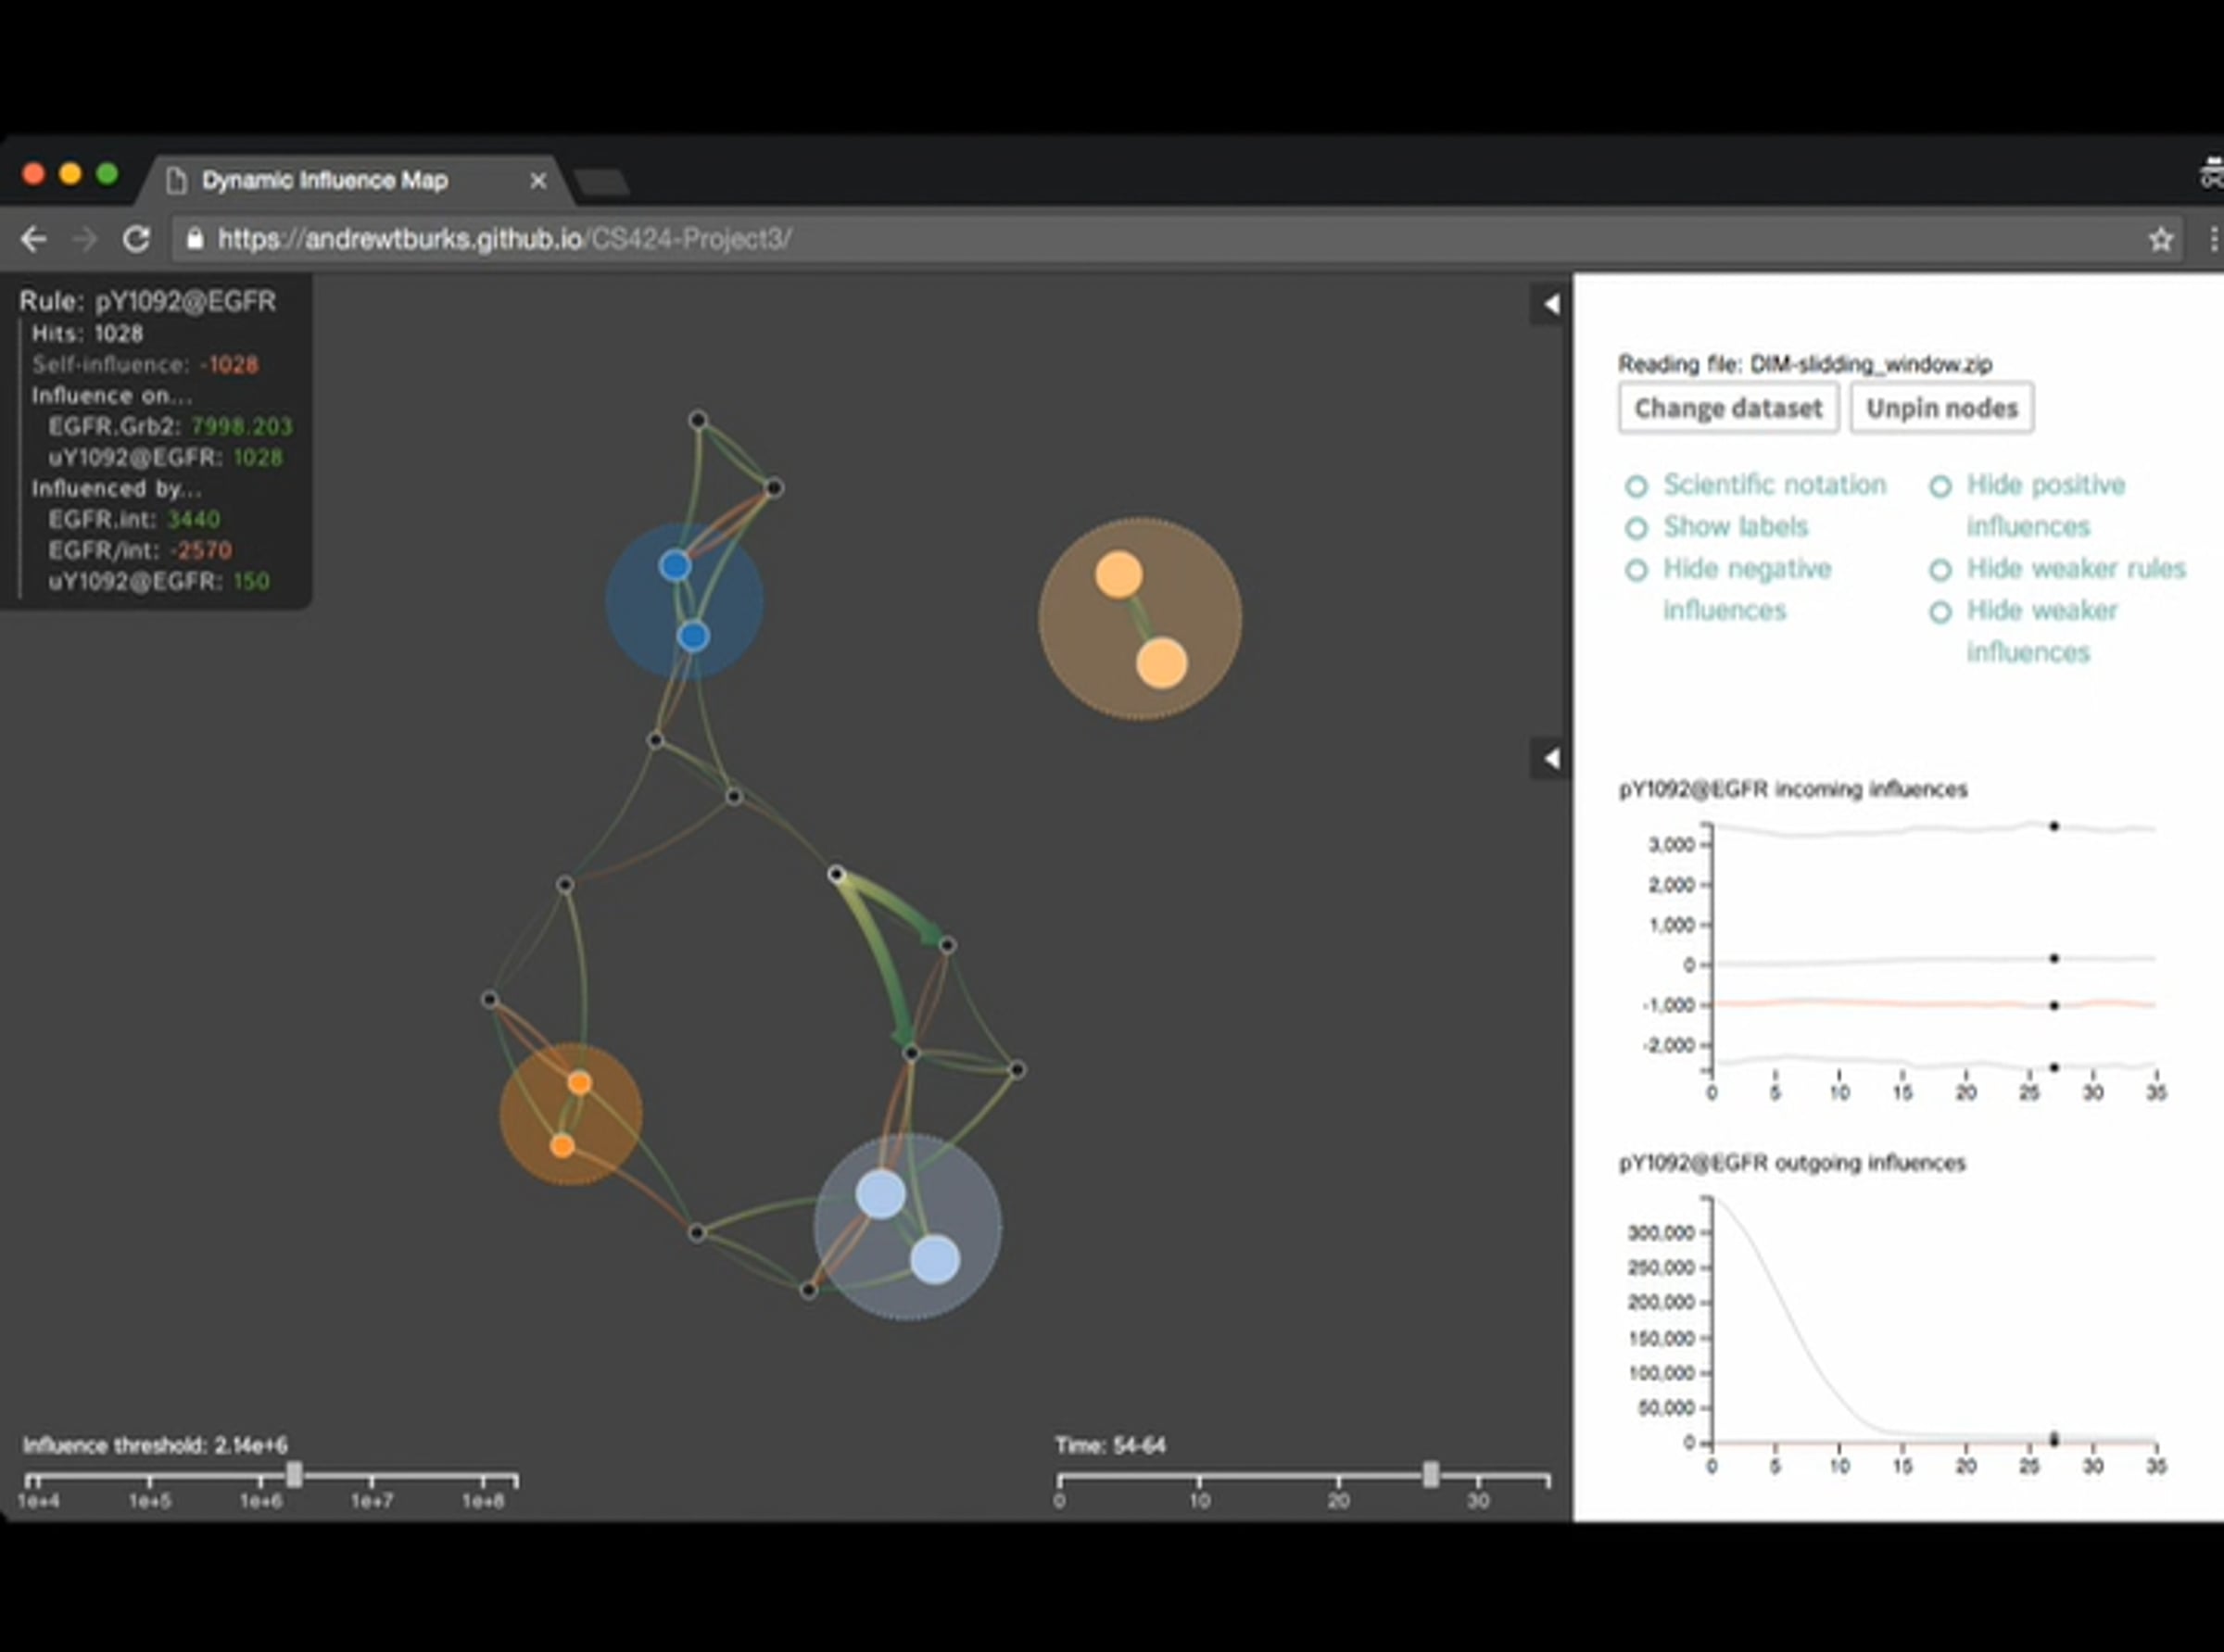Click the 'EGFR.int: 3440' entry
The height and width of the screenshot is (1652, 2224).
(134, 520)
